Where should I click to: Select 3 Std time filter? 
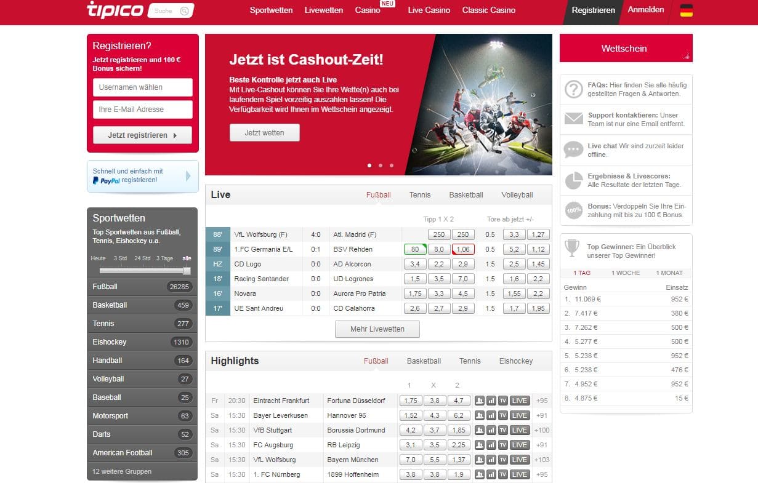coord(120,258)
